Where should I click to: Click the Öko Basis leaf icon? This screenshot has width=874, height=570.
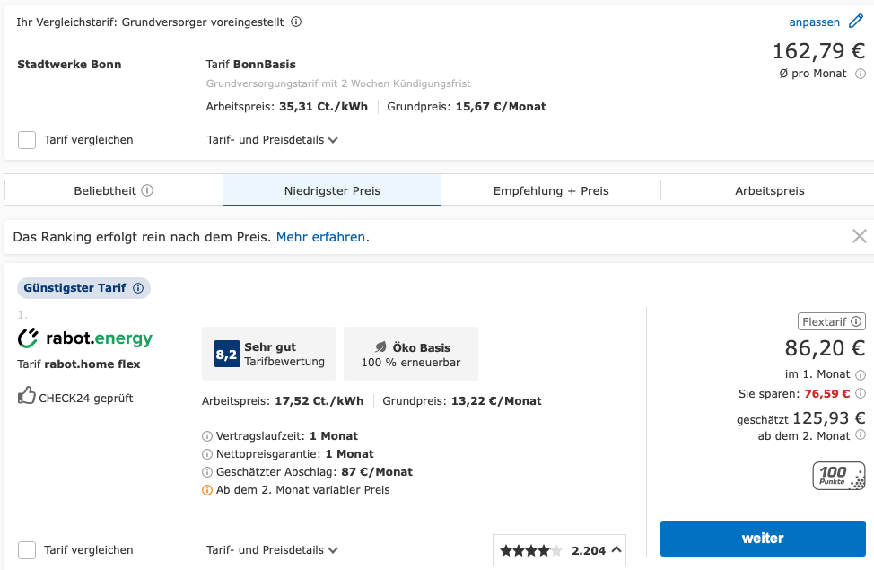tap(380, 346)
